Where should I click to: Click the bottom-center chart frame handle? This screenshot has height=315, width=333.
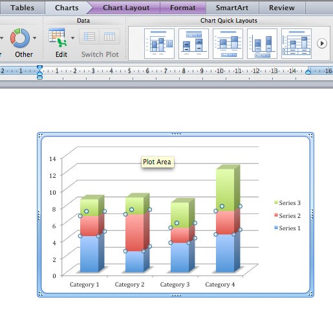(176, 296)
